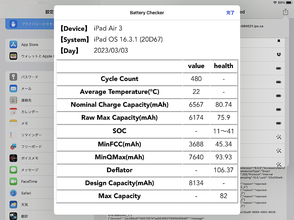Click the Battery Checker title
This screenshot has height=220, width=294.
click(147, 13)
